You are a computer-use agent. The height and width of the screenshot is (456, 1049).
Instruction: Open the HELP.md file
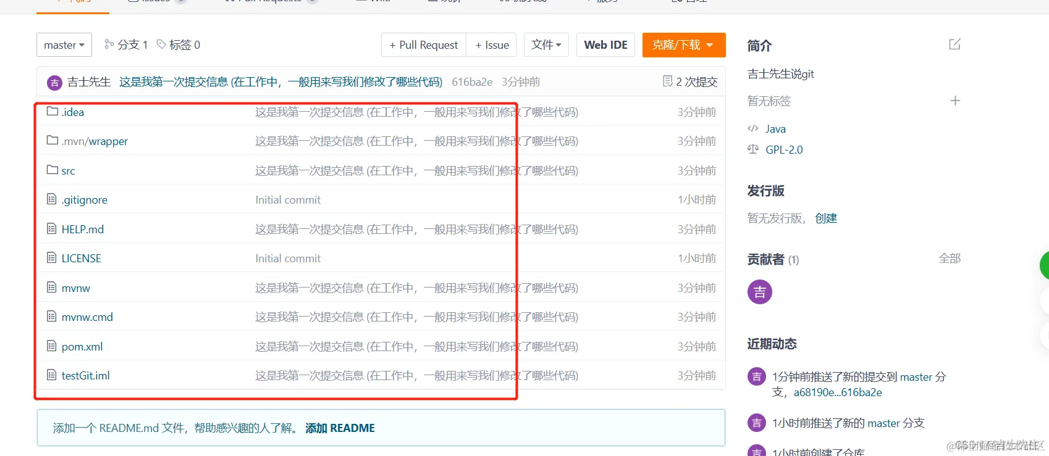(83, 230)
